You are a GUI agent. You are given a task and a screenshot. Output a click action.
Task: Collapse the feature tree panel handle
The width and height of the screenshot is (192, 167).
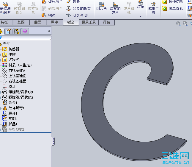(x=53, y=141)
